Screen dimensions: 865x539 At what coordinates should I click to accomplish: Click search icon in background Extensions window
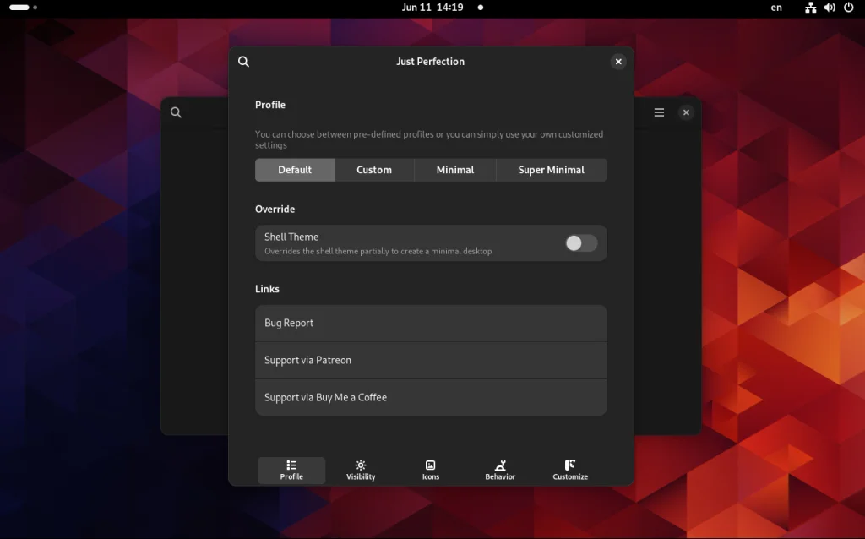(176, 112)
